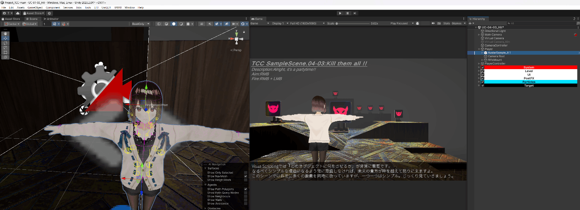
Task: Adjust the Game view Scale slider
Action: click(353, 23)
